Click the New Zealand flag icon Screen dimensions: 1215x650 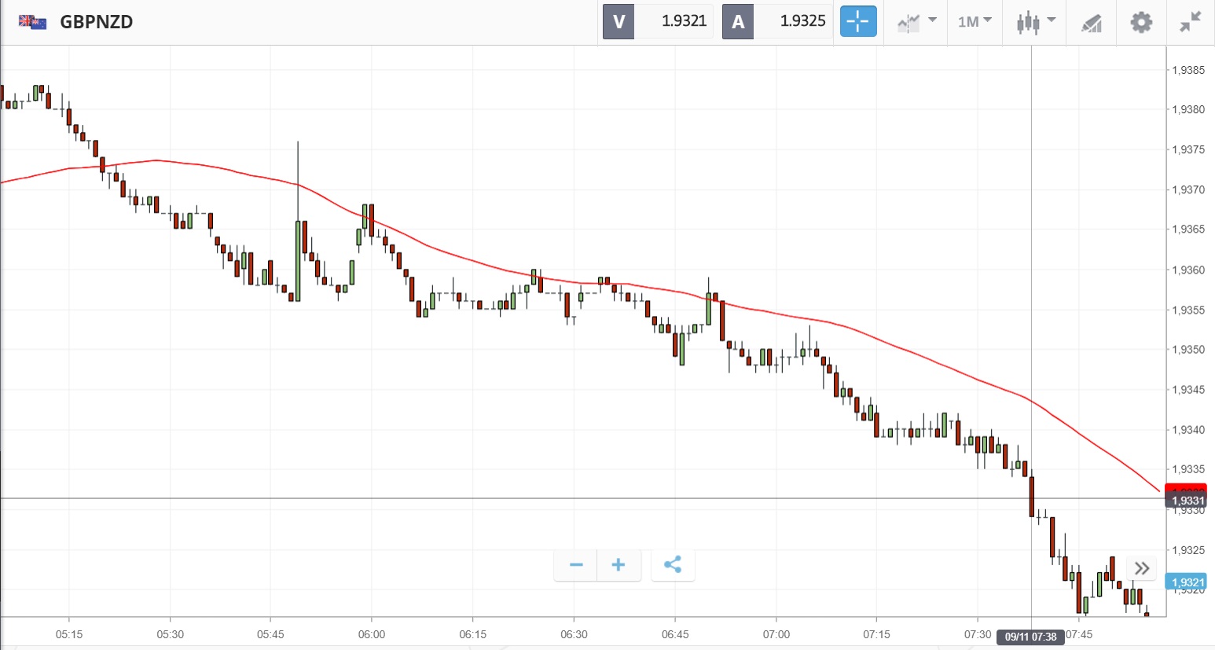[32, 21]
